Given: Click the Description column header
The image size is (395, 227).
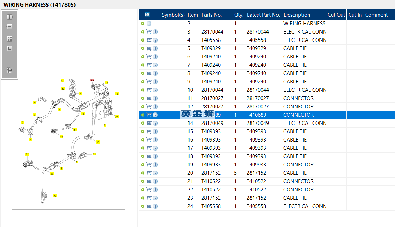Looking at the screenshot, I should pyautogui.click(x=304, y=15).
